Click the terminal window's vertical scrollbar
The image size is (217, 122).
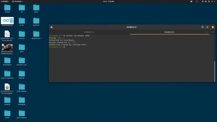point(215,72)
